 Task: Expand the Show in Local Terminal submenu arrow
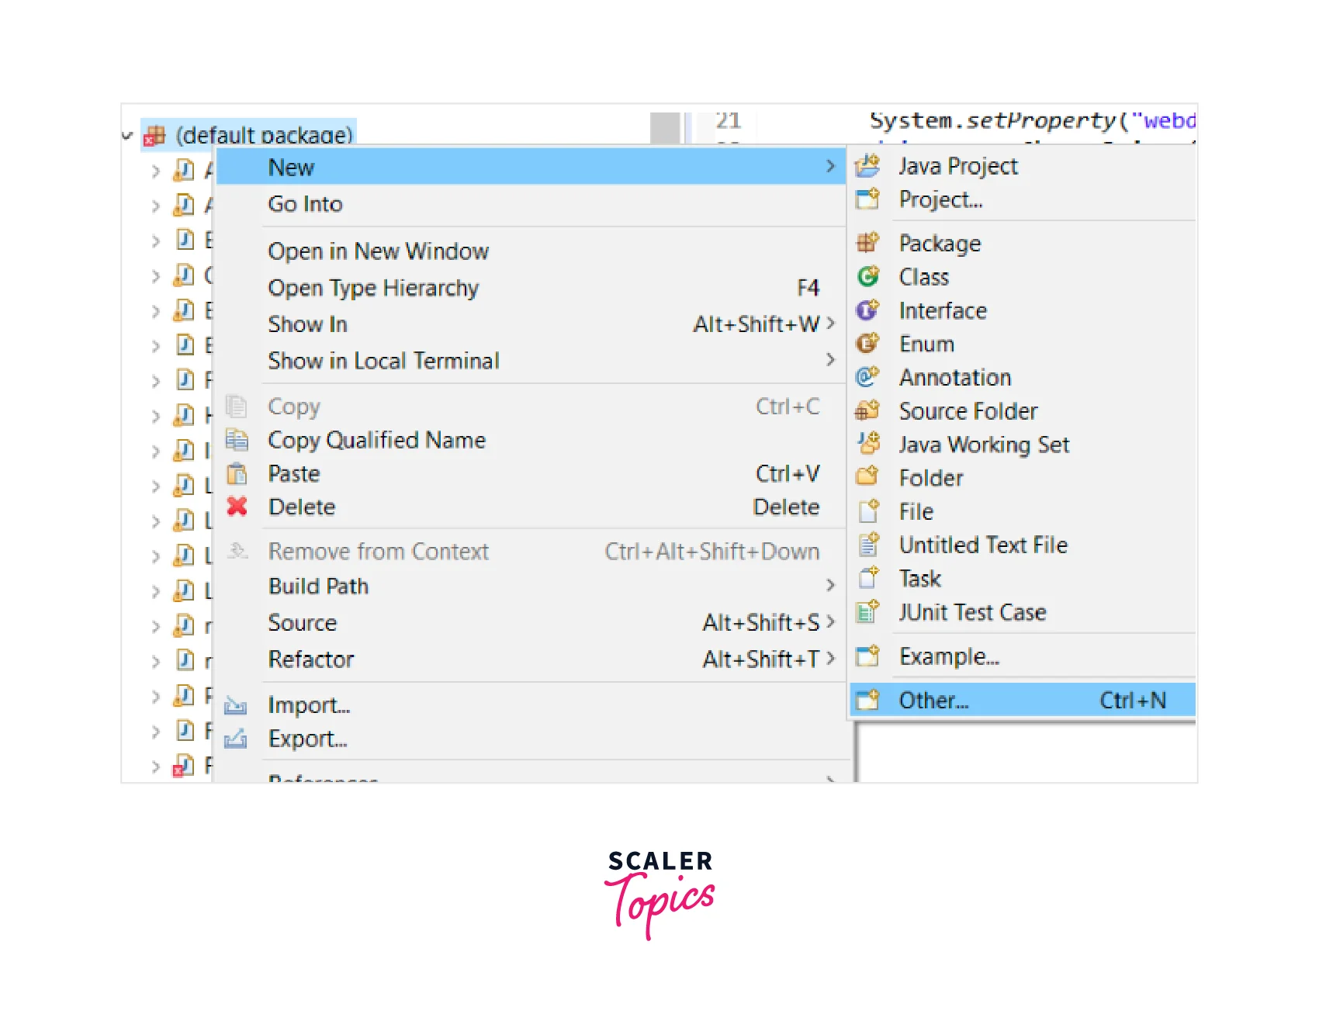coord(830,360)
